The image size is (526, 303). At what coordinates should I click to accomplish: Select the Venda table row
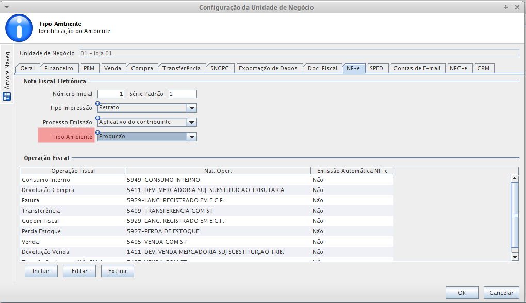[207, 242]
